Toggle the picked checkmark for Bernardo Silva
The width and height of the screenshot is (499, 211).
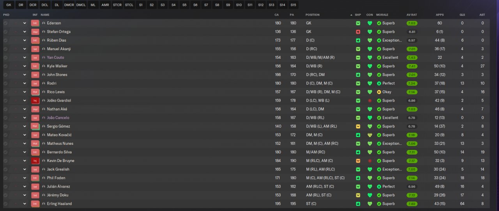(x=5, y=152)
